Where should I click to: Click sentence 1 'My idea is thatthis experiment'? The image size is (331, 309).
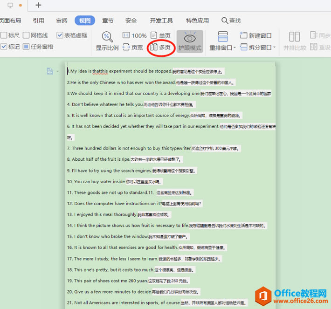(x=145, y=71)
